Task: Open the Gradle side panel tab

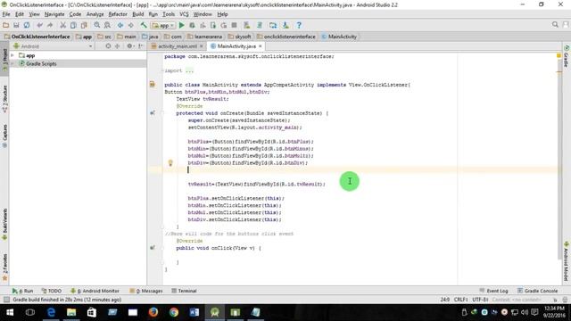Action: click(x=567, y=57)
